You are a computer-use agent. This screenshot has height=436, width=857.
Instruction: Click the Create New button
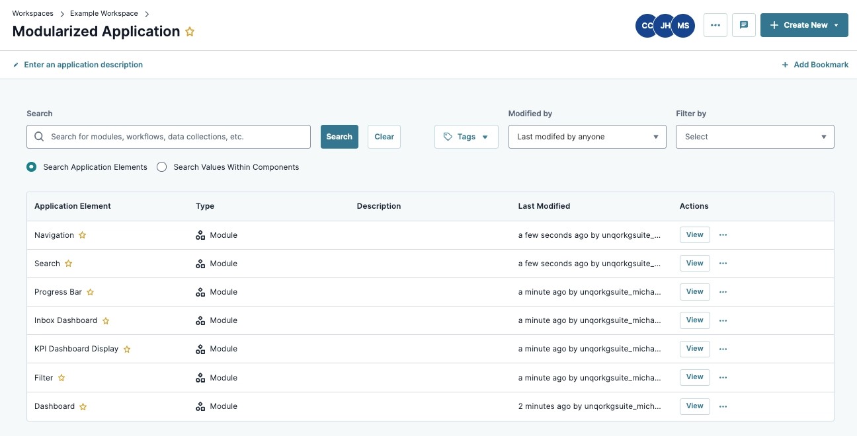[804, 24]
